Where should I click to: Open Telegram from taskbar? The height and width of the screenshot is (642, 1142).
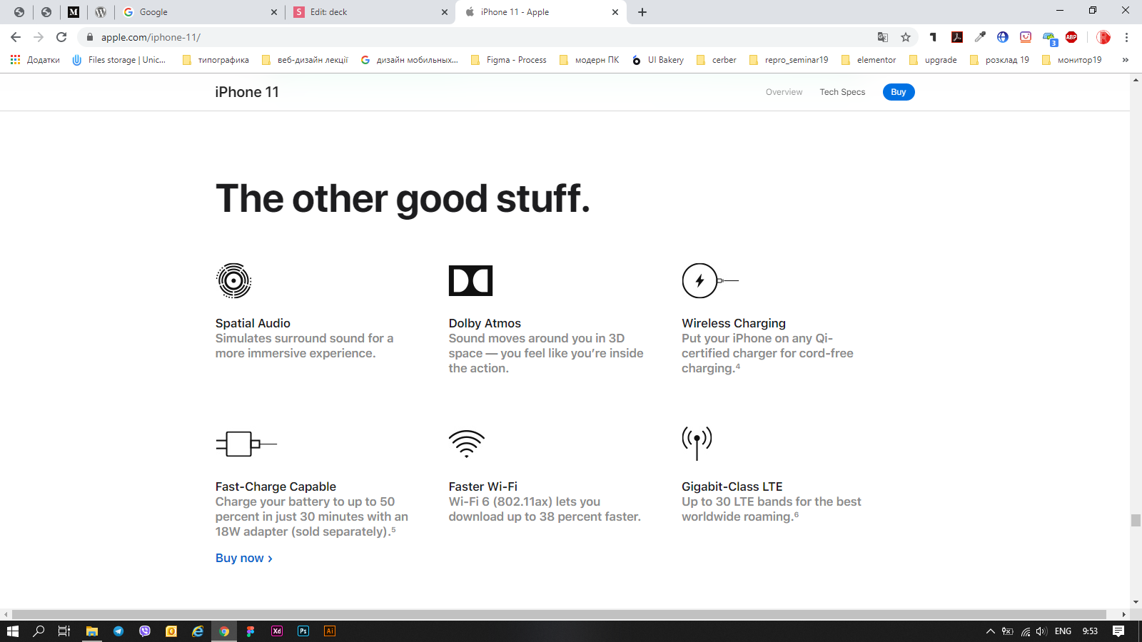118,631
